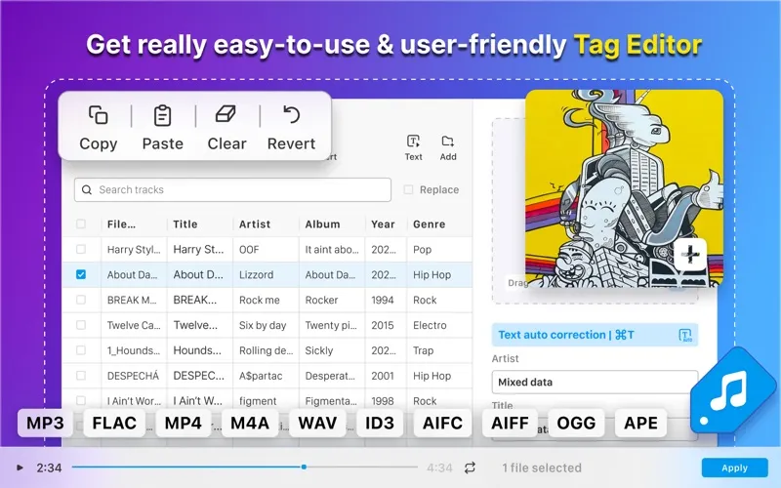The image size is (781, 488).
Task: Click the play button in the player bar
Action: click(x=20, y=468)
